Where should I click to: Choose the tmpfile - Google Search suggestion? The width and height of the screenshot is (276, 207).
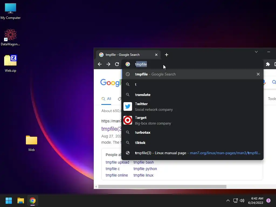pyautogui.click(x=192, y=74)
